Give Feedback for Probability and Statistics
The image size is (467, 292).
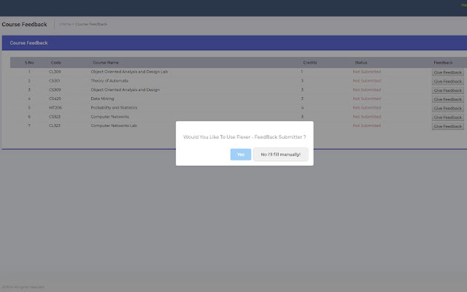447,108
